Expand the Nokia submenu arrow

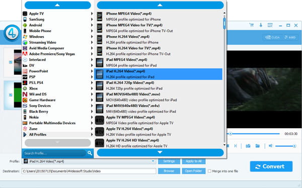pyautogui.click(x=92, y=117)
